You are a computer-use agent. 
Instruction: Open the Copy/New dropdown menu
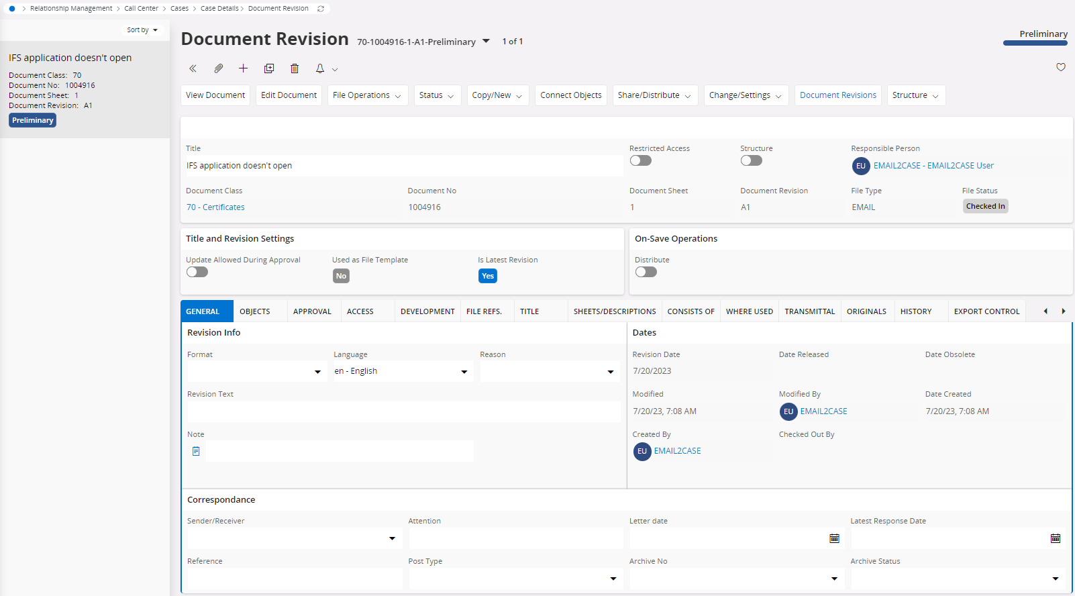498,95
